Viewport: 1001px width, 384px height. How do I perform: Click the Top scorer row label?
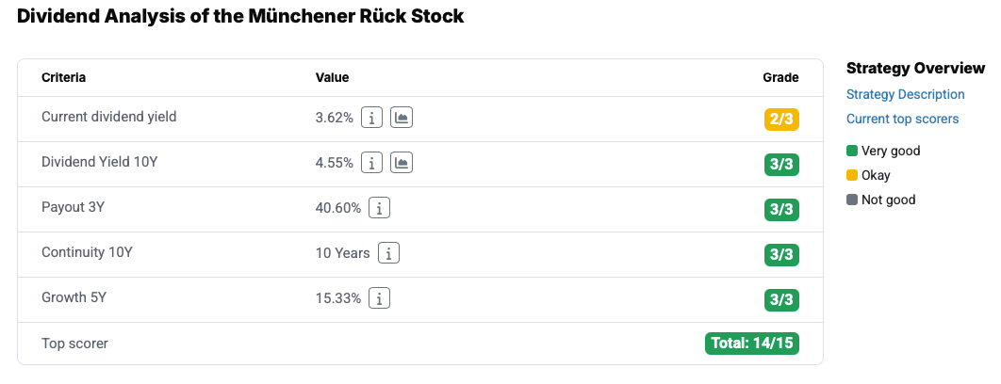pyautogui.click(x=74, y=344)
